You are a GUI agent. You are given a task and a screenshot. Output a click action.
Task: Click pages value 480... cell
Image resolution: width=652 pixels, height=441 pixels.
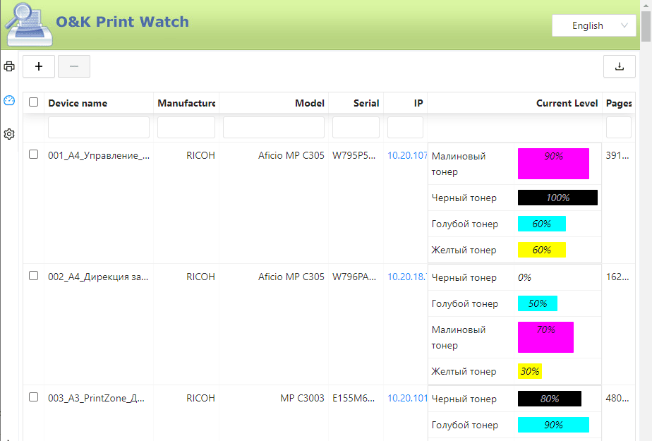point(617,398)
